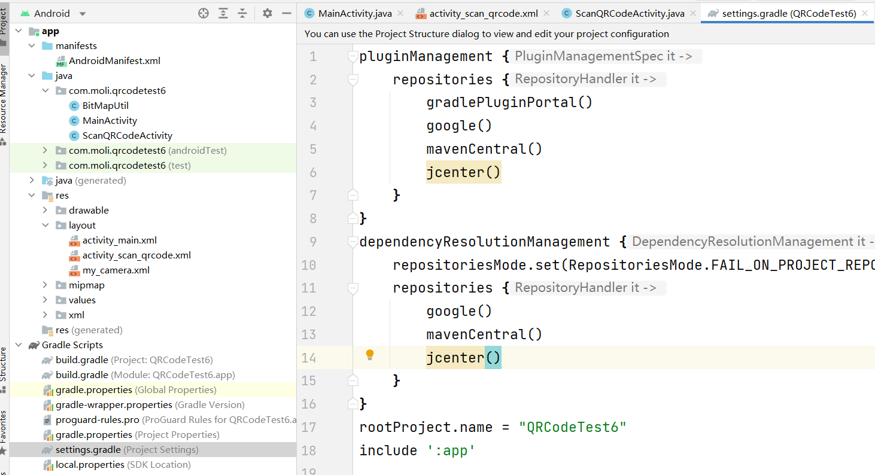Select MainActivity class in tree
The height and width of the screenshot is (475, 875).
(103, 121)
